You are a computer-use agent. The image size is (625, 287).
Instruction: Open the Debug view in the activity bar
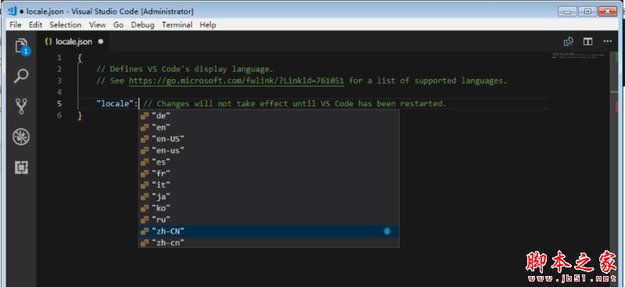coord(21,137)
